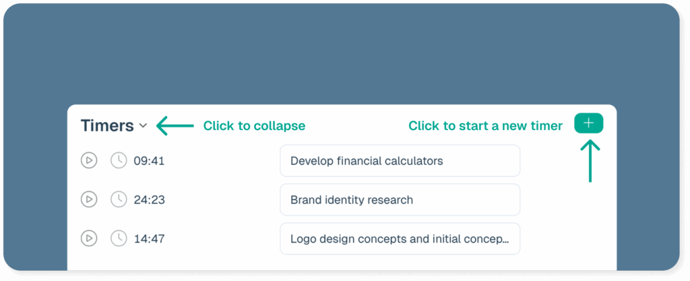
Task: Click the 14:47 duration text
Action: (x=149, y=239)
